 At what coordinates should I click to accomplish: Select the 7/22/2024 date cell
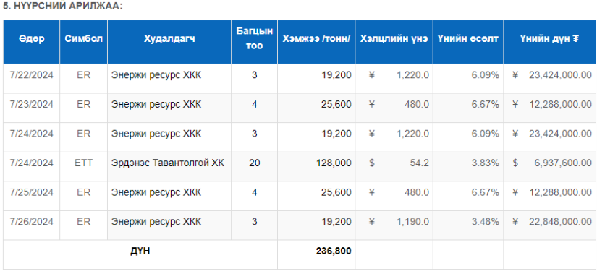[32, 78]
